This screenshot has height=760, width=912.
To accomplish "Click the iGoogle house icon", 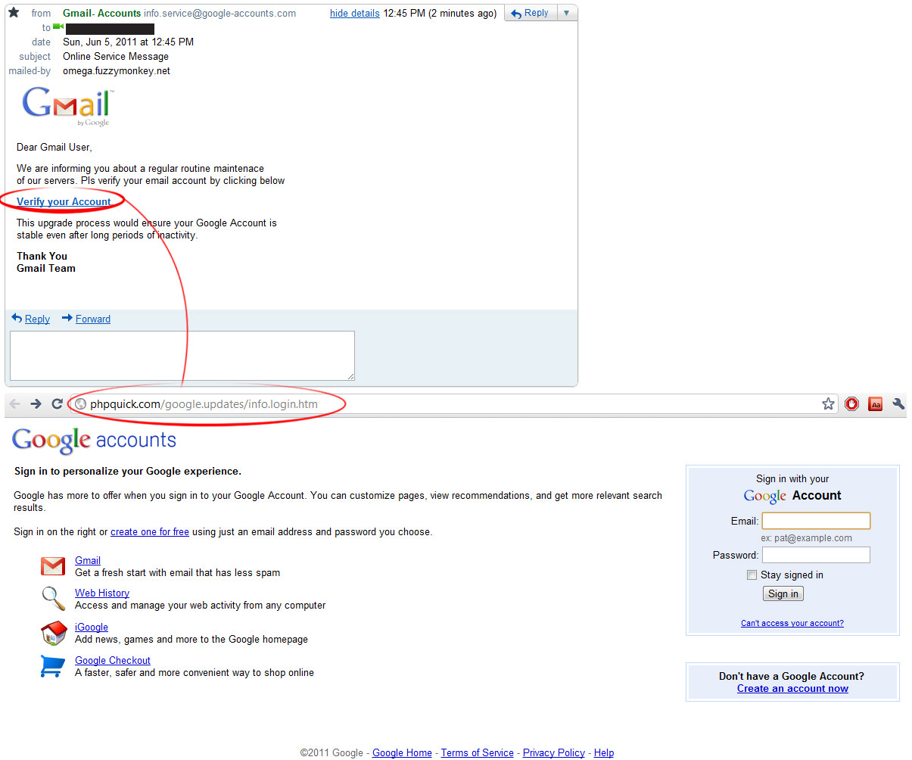I will 53,633.
